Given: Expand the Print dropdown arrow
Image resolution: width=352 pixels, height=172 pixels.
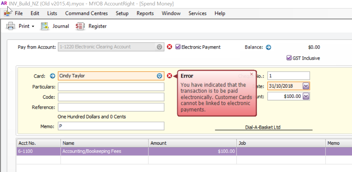Looking at the screenshot, I should pyautogui.click(x=33, y=26).
